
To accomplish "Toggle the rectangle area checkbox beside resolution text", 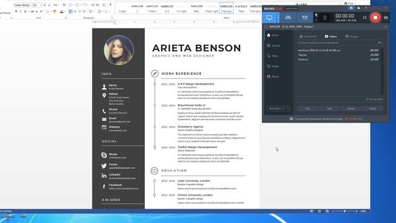I will pyautogui.click(x=265, y=27).
